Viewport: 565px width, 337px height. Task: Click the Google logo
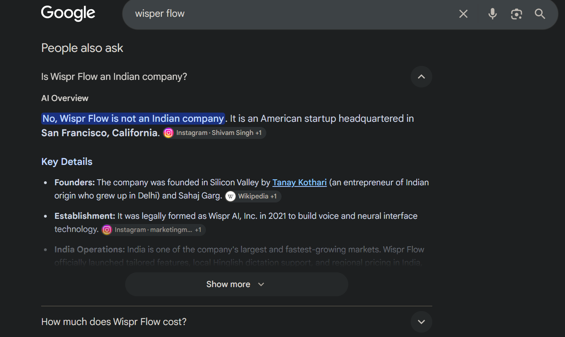68,13
